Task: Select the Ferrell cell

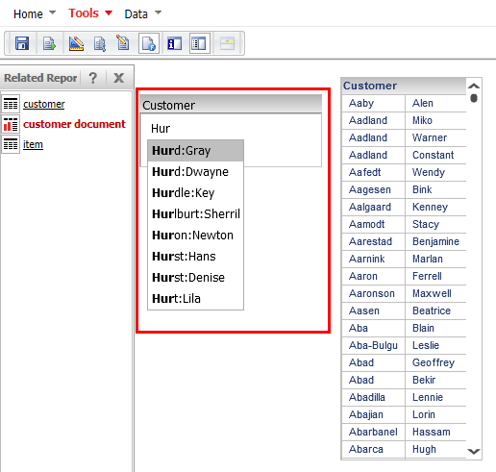Action: 435,276
